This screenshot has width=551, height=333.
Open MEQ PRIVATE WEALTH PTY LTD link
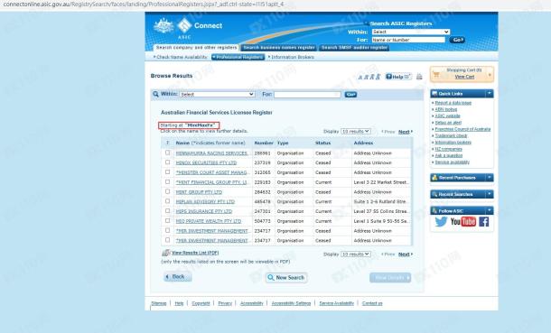(x=209, y=221)
